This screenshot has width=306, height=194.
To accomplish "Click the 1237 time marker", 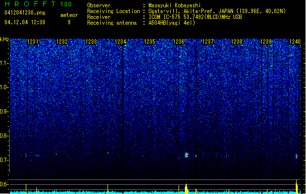I will (208, 42).
